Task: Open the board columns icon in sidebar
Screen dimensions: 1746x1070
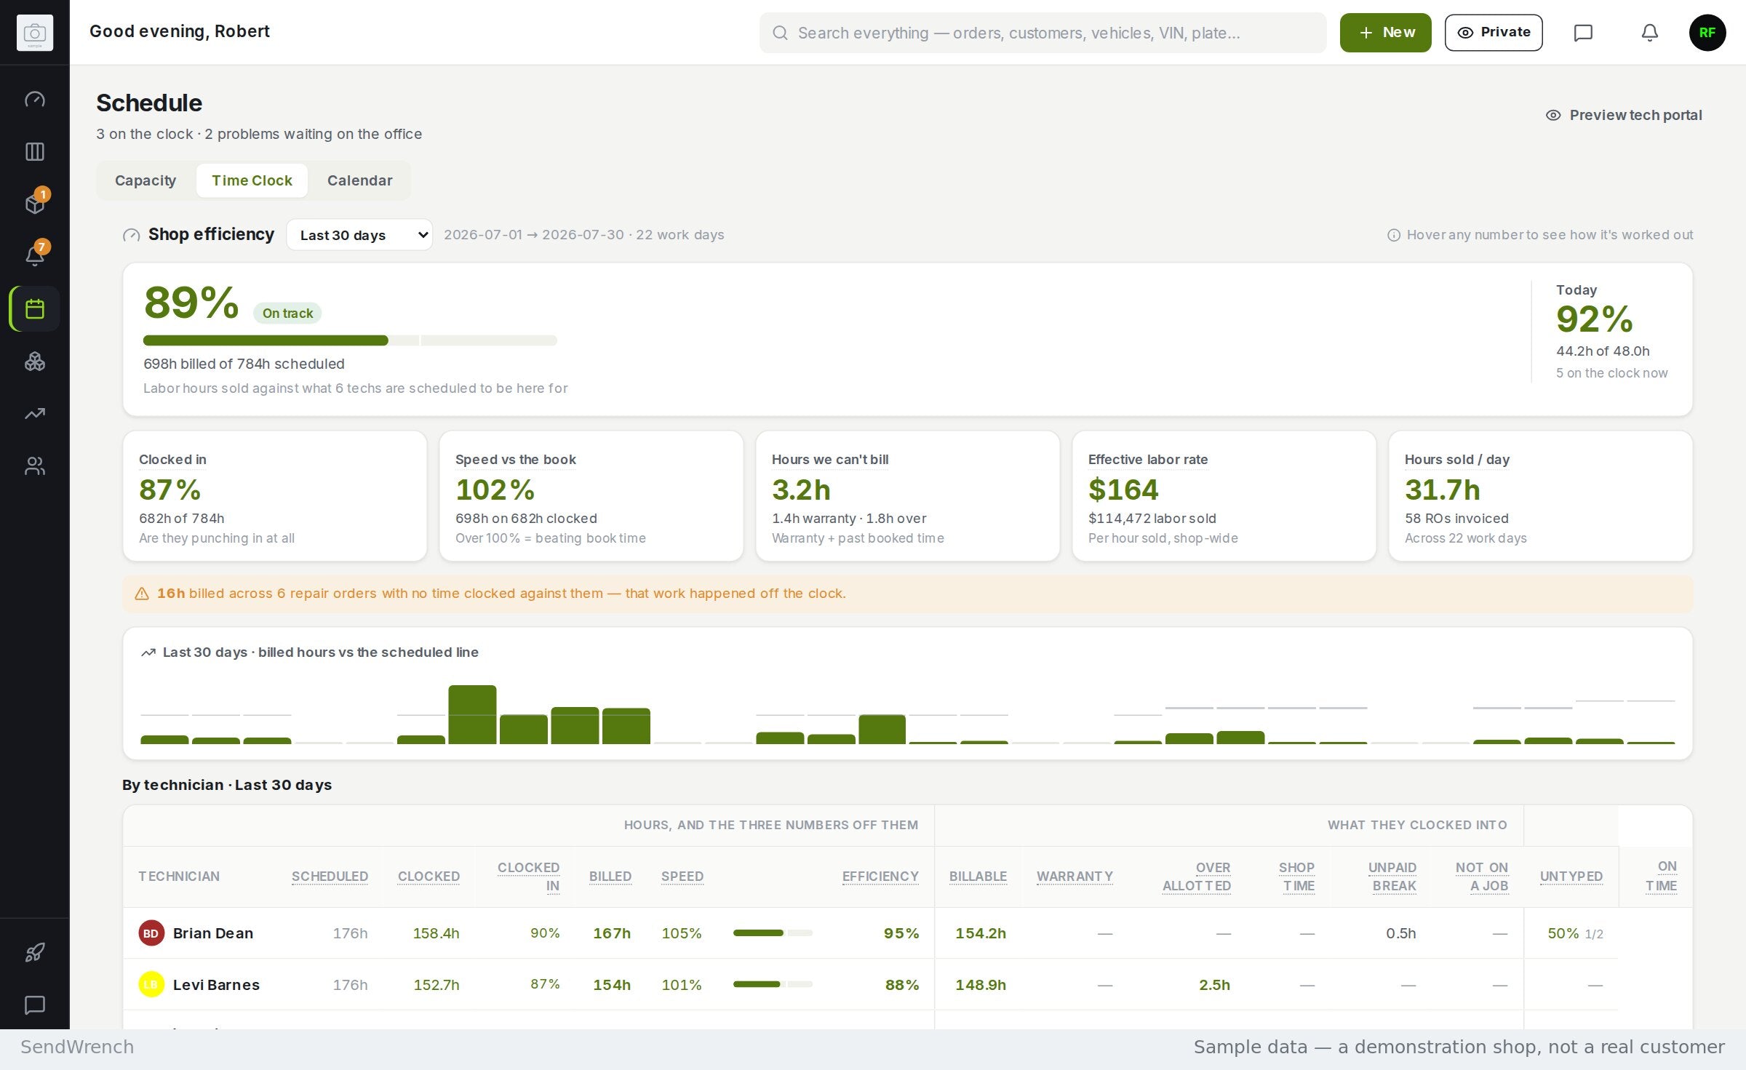Action: pos(35,151)
